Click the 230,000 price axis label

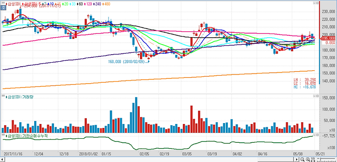click(x=328, y=12)
